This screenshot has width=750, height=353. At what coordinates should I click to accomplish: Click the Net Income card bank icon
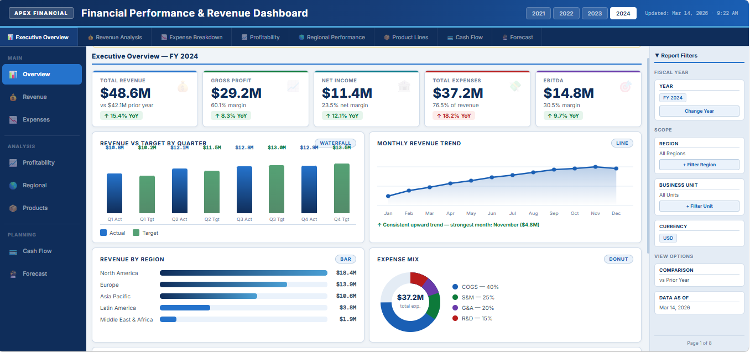coord(404,87)
